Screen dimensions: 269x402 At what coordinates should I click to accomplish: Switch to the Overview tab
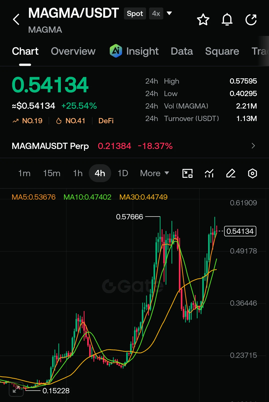73,51
